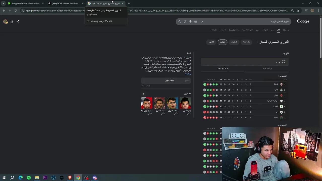The width and height of the screenshot is (322, 181).
Task: Open player card Ahmed Sayed Zizo
Action: (x=172, y=106)
